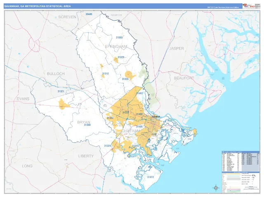Click the '2007 ZIP Code Business Reference Edition' subtitle

[x=223, y=7]
